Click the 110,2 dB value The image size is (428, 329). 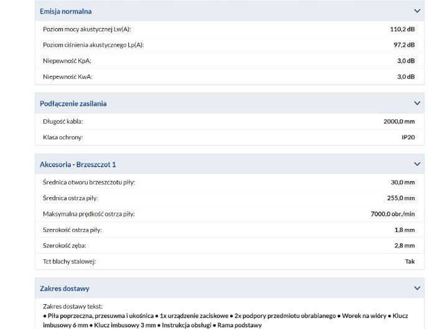pyautogui.click(x=402, y=29)
